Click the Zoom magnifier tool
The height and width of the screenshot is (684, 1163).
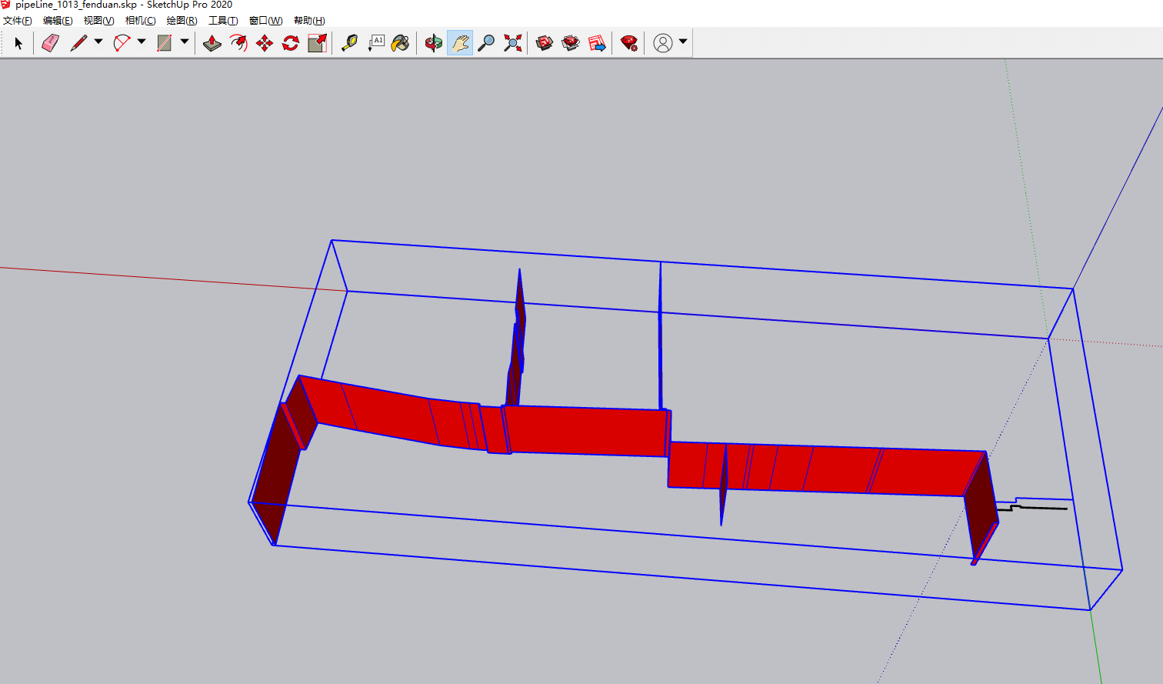pyautogui.click(x=486, y=43)
